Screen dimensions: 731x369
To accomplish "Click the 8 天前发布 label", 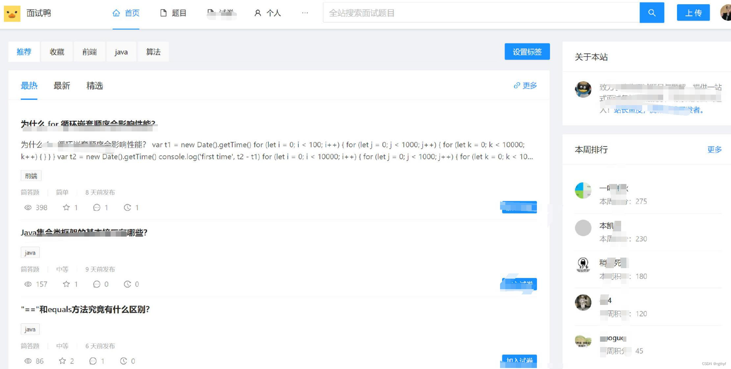I will (100, 192).
